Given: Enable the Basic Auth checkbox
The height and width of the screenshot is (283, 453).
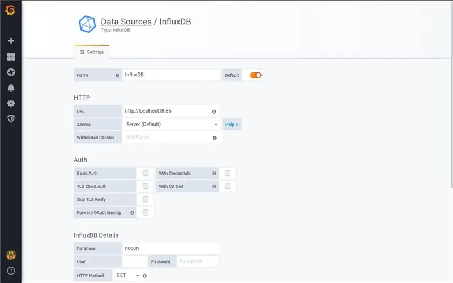Looking at the screenshot, I should pos(146,173).
